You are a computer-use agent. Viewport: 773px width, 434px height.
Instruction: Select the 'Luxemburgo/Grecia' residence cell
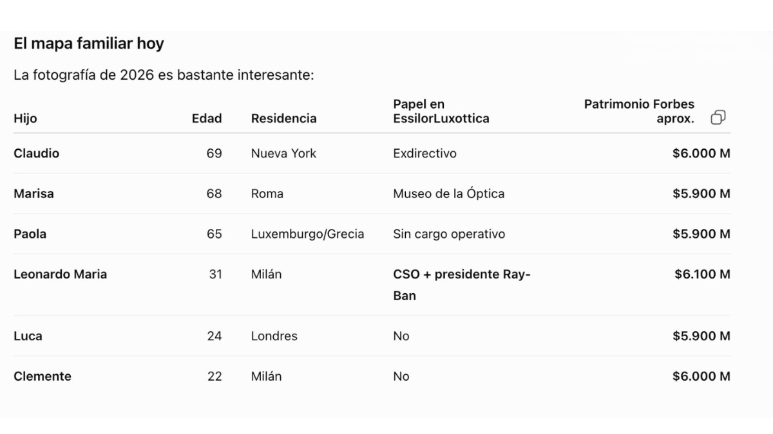[307, 234]
